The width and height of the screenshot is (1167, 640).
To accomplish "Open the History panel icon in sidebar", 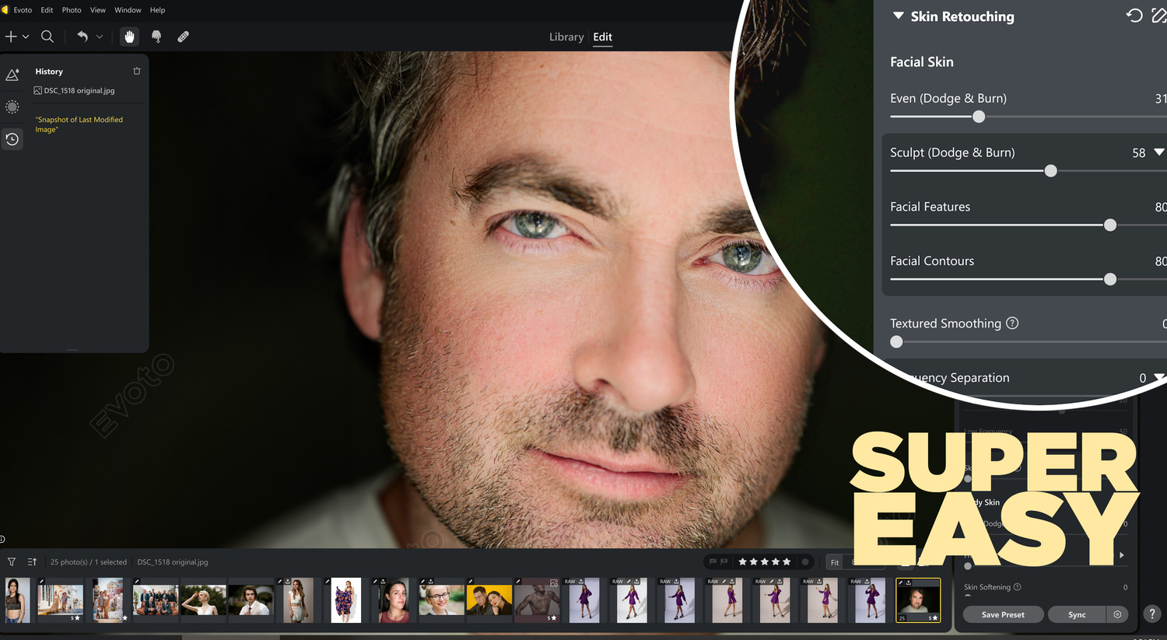I will click(12, 139).
